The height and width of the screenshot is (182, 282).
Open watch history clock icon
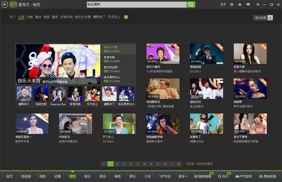232,4
